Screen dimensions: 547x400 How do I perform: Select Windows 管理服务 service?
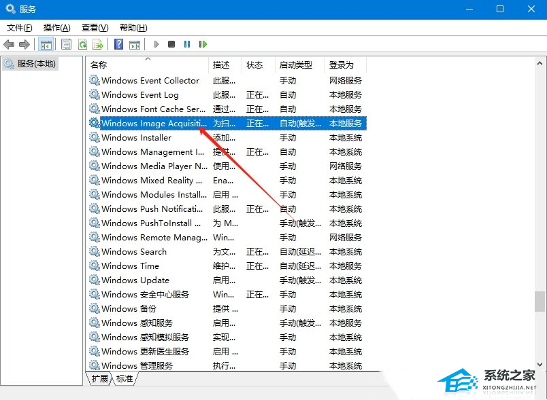227,365
